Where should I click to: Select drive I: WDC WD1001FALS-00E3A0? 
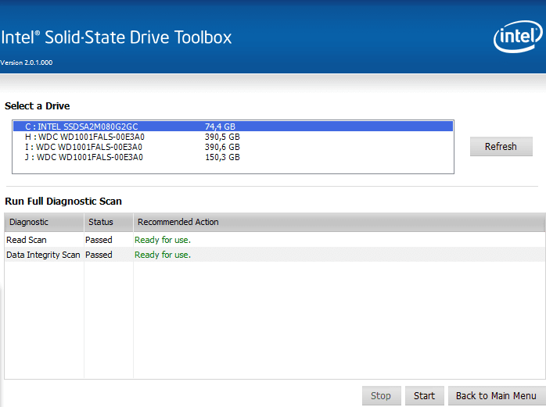(x=233, y=147)
